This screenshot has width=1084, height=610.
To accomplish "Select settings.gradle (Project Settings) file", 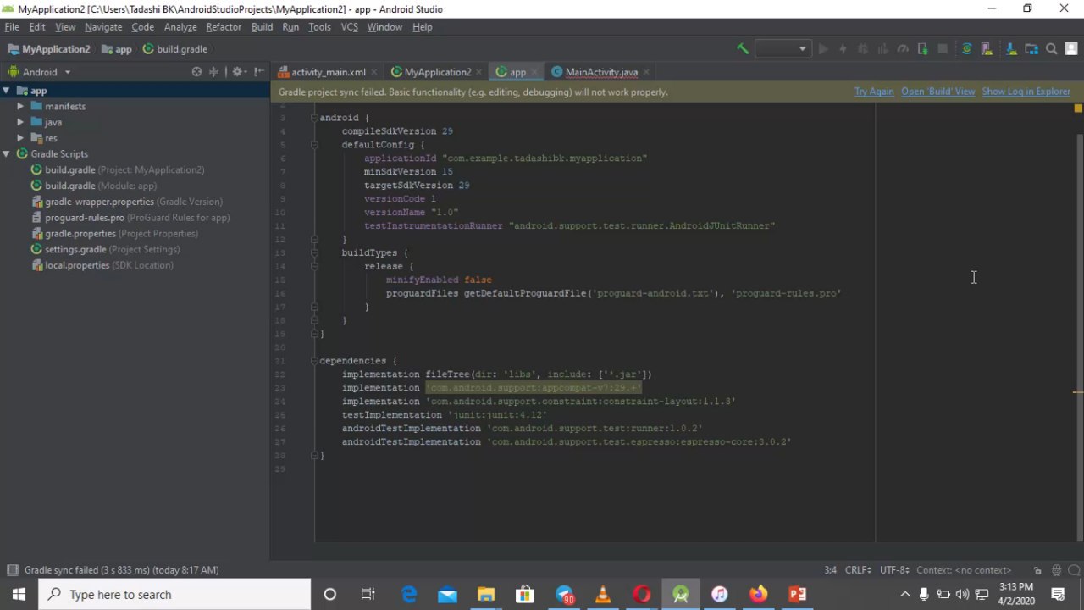I will 112,249.
